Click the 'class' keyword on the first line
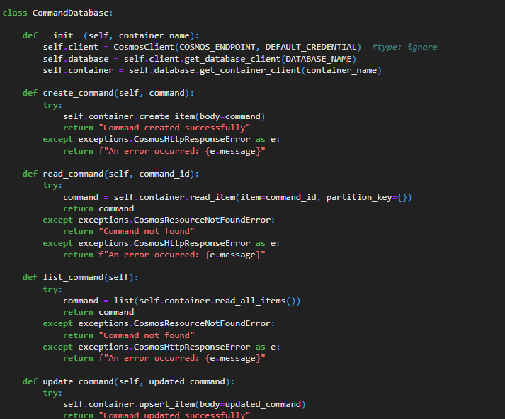The width and height of the screenshot is (505, 419). click(x=15, y=13)
